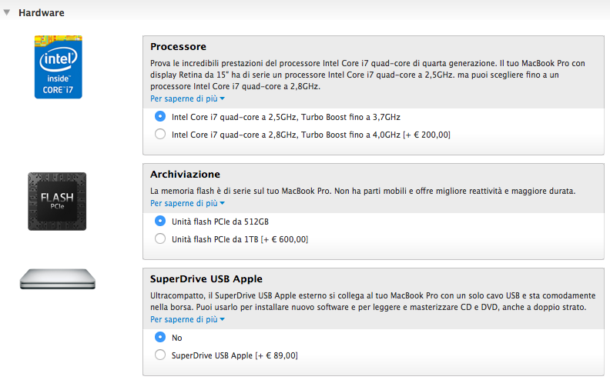The width and height of the screenshot is (610, 380).
Task: Expand 'Per saperne di più' under Archiviazione
Action: pyautogui.click(x=187, y=203)
